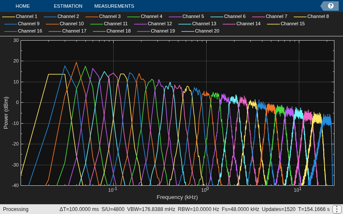Click the Updates=1520 counter
This screenshot has width=343, height=214.
[x=278, y=209]
